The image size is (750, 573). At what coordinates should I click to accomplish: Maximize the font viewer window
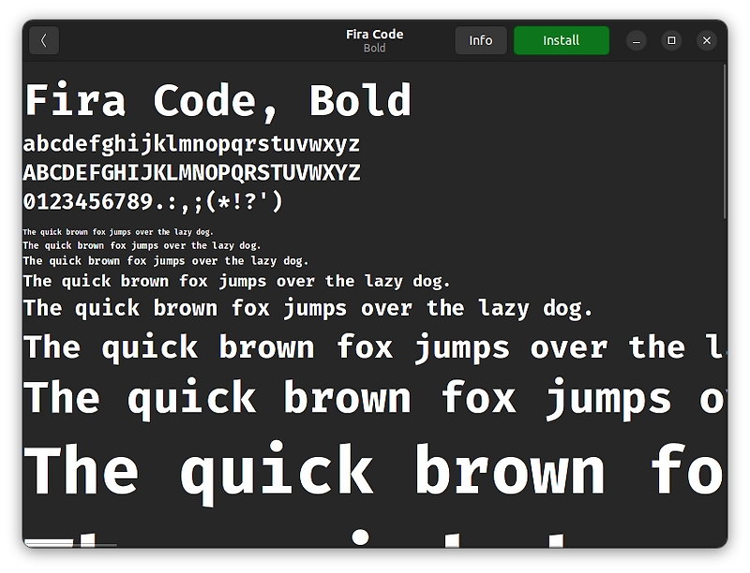671,40
